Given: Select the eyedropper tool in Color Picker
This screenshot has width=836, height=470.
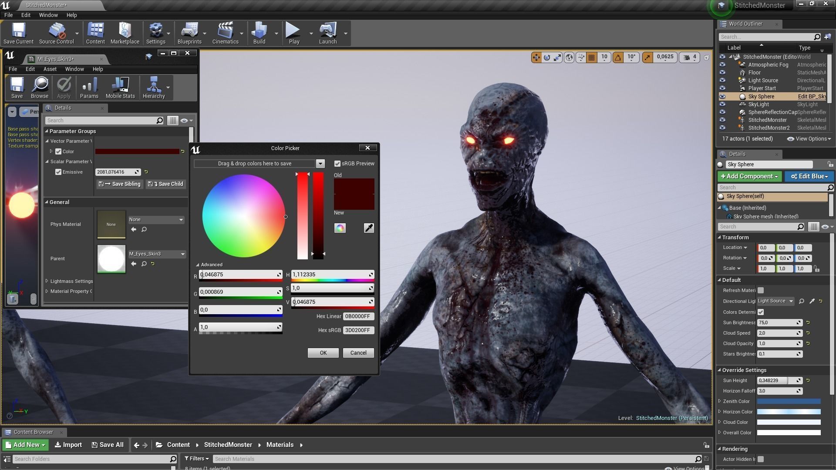Looking at the screenshot, I should pyautogui.click(x=368, y=228).
